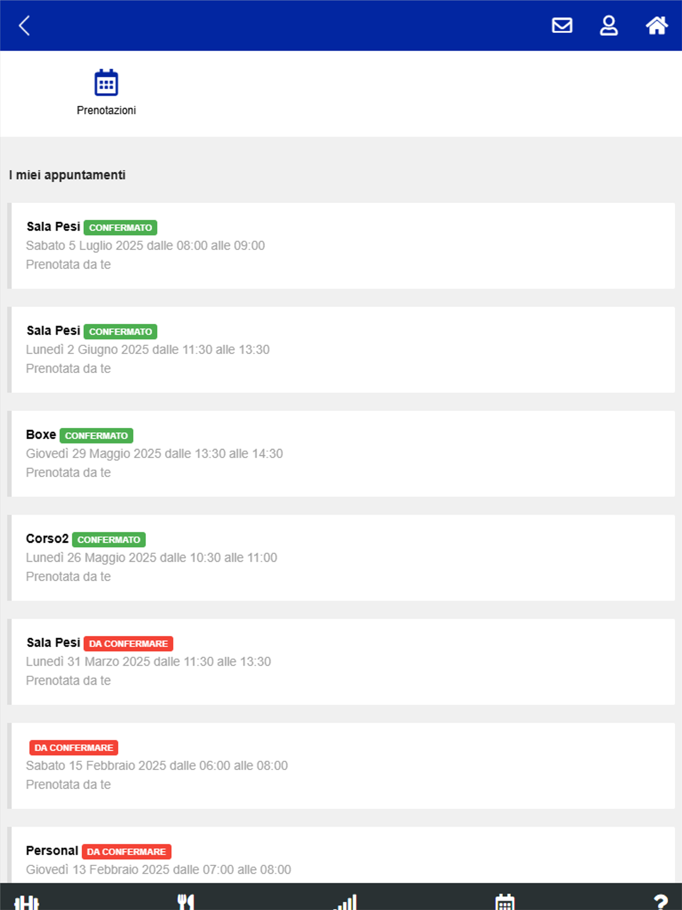Open messages via the envelope icon
The width and height of the screenshot is (682, 910).
point(562,26)
